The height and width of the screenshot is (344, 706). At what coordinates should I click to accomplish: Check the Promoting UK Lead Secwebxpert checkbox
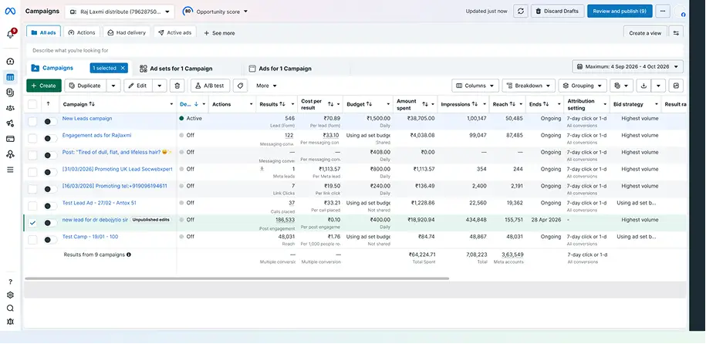pos(32,172)
